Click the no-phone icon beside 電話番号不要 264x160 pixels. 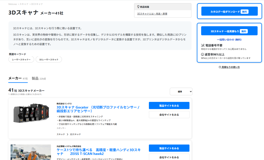[x=202, y=45]
